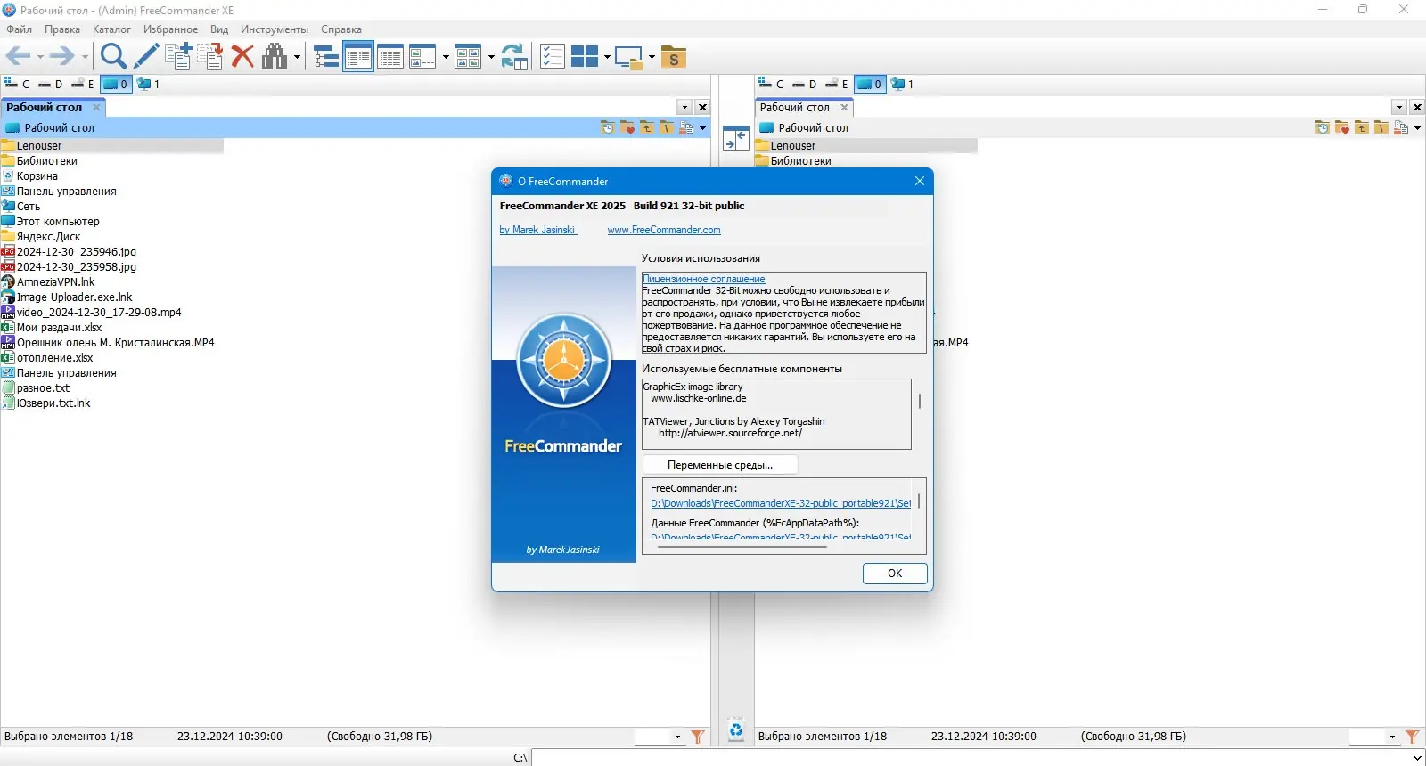This screenshot has height=766, width=1426.
Task: Select drive C in left panel
Action: point(17,84)
